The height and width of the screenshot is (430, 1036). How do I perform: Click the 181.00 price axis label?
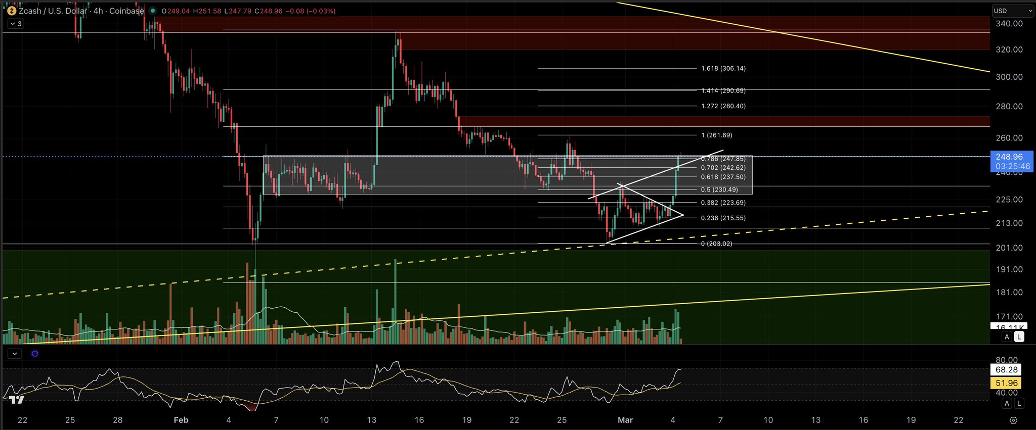(1009, 292)
